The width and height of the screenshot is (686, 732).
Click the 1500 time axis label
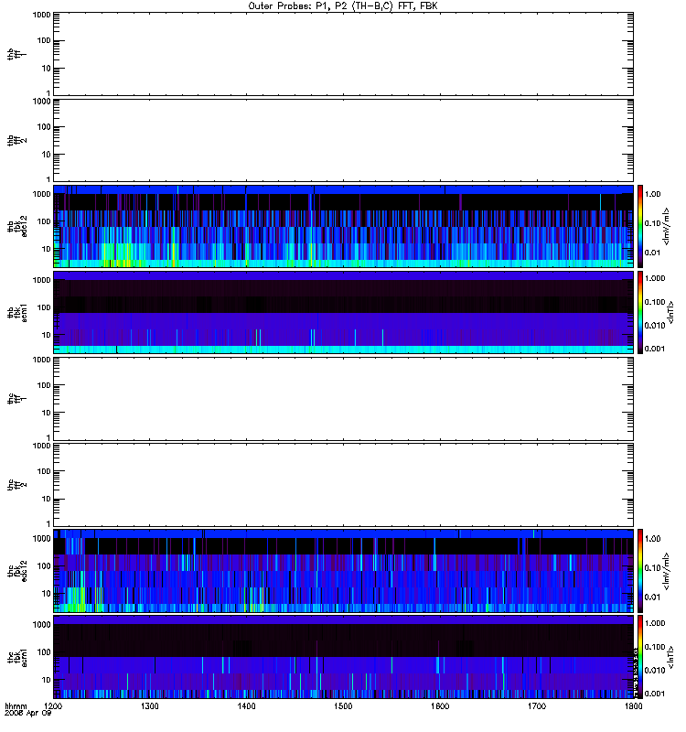[343, 705]
